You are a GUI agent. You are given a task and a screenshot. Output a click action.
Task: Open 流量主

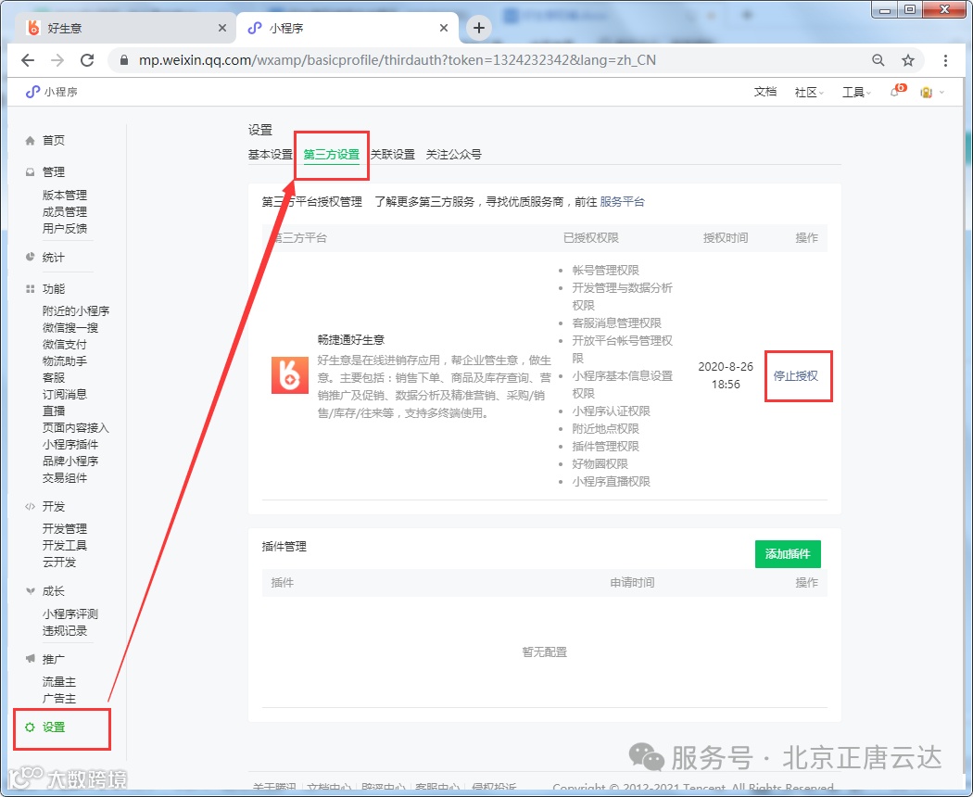[x=59, y=681]
